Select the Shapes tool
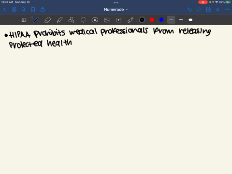Viewport: 232px width, 174px height. pyautogui.click(x=71, y=20)
